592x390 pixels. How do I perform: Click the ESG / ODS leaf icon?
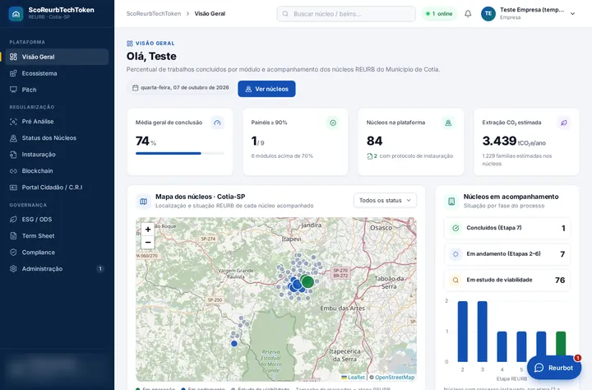pos(14,219)
